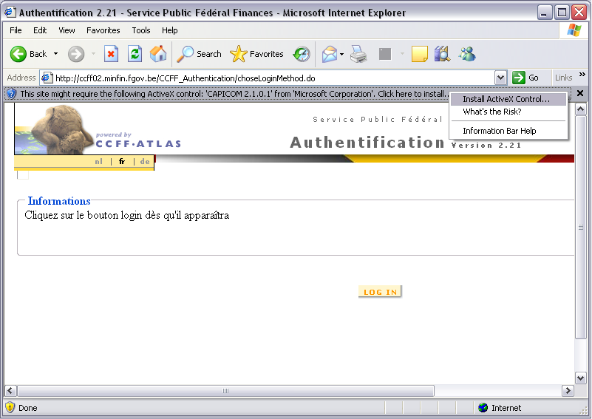Switch language to de
This screenshot has width=592, height=419.
pos(145,162)
